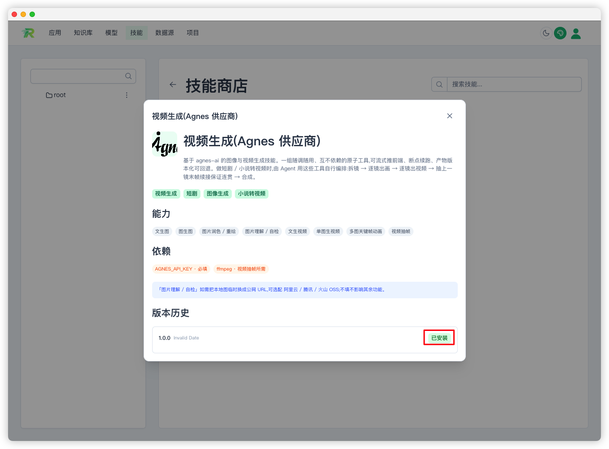Click the green R app logo
Screen dimensions: 609x449
[x=28, y=33]
